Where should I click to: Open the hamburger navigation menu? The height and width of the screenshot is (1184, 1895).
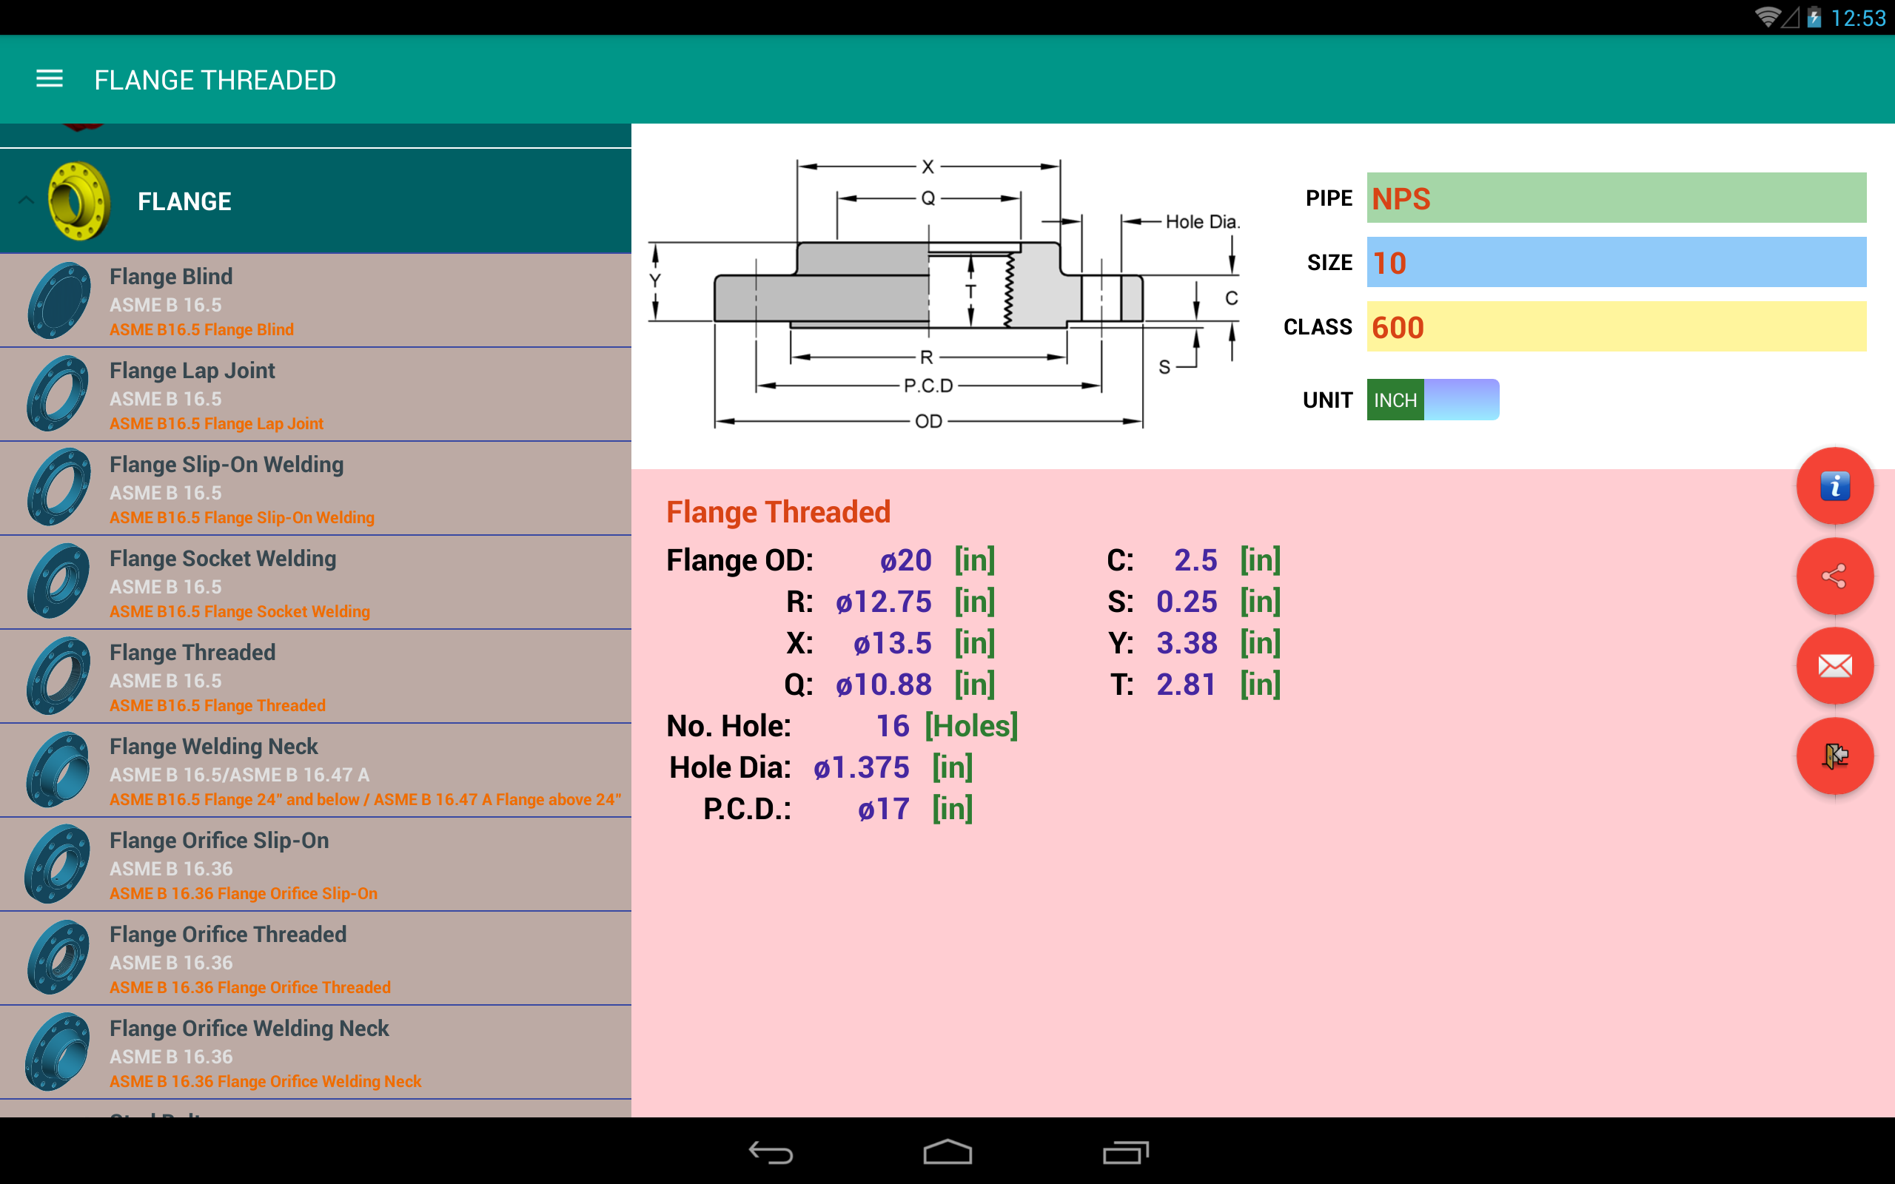[50, 79]
